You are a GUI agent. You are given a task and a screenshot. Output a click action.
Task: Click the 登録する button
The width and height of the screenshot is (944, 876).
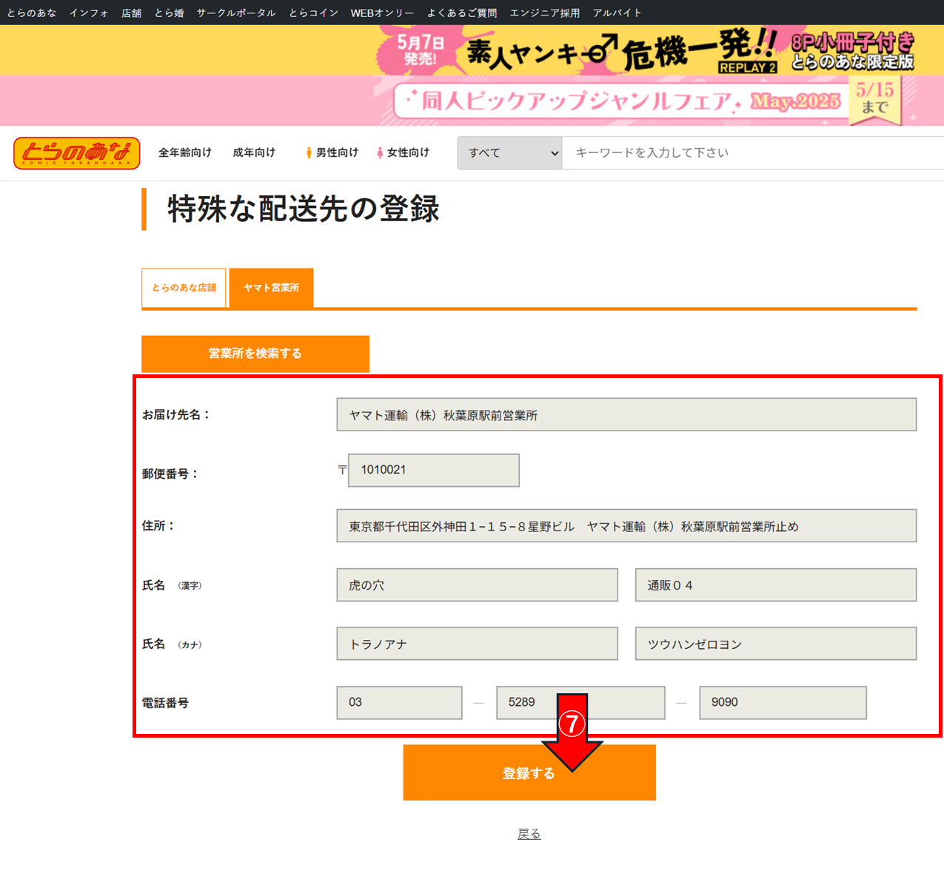[529, 773]
